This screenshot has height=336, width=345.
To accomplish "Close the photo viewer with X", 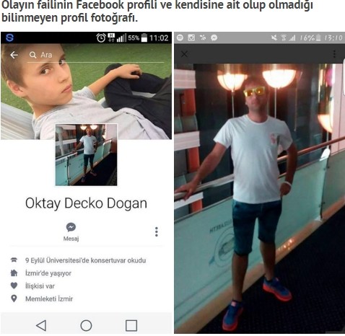I will coord(184,54).
